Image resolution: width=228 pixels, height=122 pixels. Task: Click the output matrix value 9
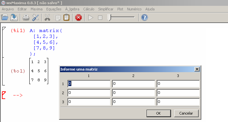coord(45,80)
